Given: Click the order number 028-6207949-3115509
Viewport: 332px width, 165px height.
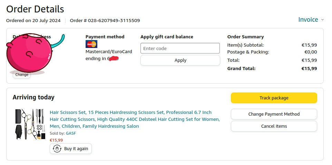Looking at the screenshot, I should pos(114,20).
